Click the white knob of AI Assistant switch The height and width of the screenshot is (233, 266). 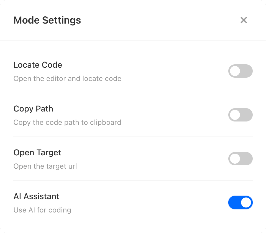[246, 202]
